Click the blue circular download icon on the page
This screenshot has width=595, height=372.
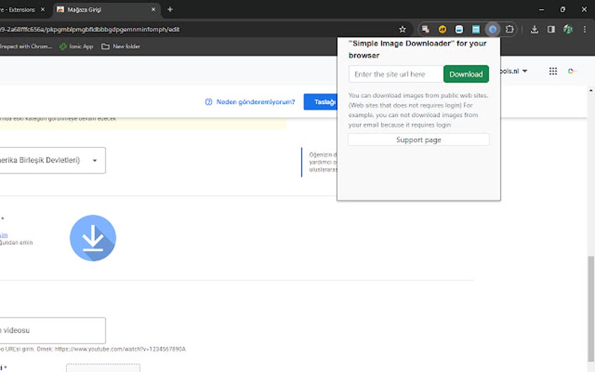click(93, 238)
